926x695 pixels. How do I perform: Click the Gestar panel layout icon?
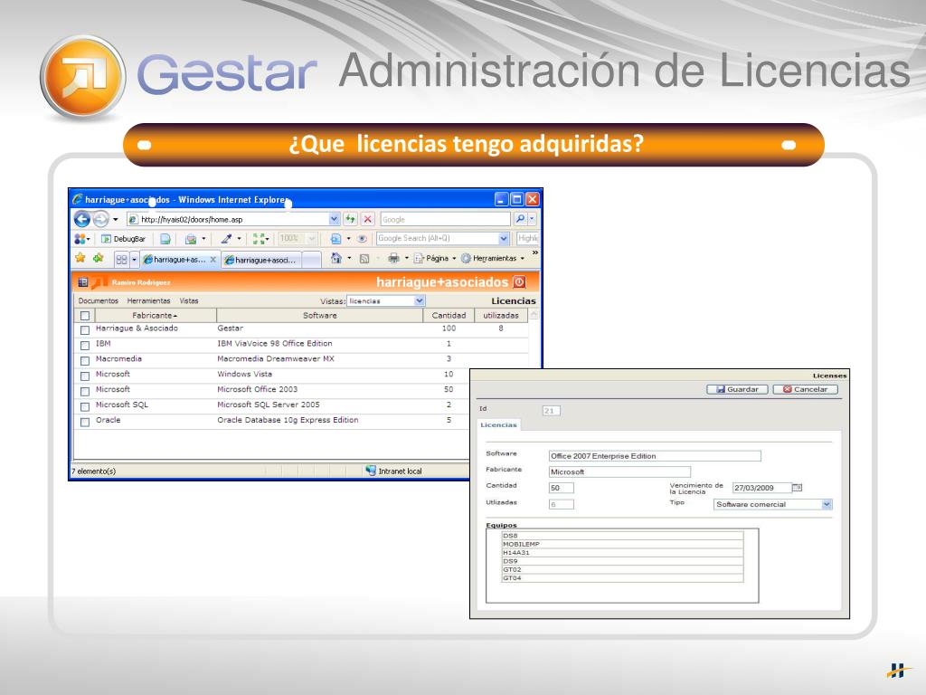click(x=82, y=282)
